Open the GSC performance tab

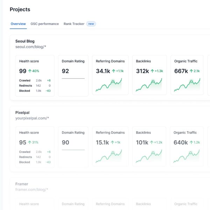(x=44, y=24)
